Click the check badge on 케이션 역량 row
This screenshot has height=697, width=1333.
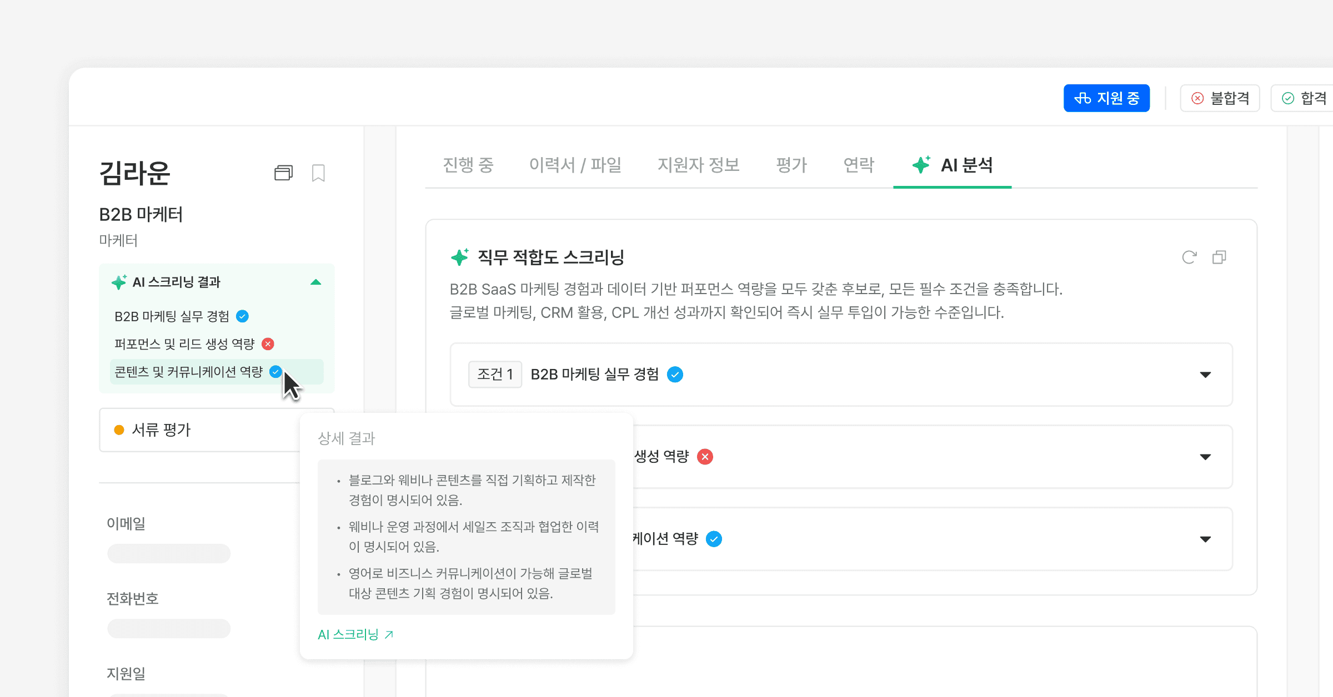714,538
